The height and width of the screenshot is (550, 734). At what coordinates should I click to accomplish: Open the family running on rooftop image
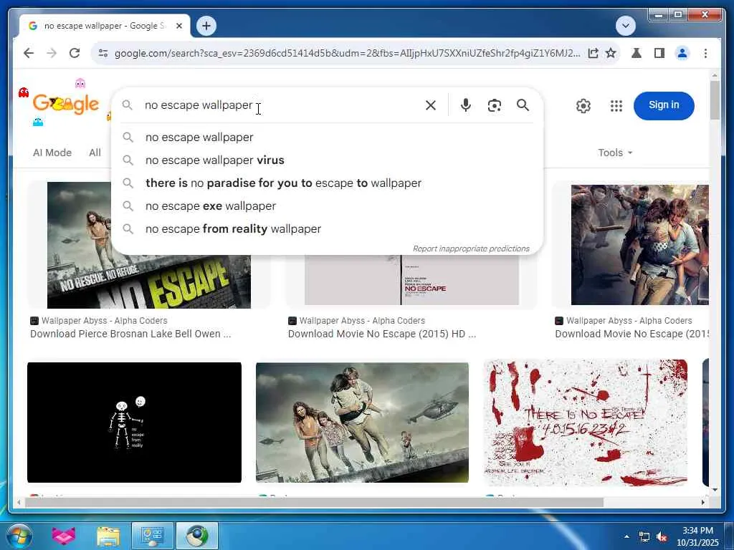(x=362, y=423)
